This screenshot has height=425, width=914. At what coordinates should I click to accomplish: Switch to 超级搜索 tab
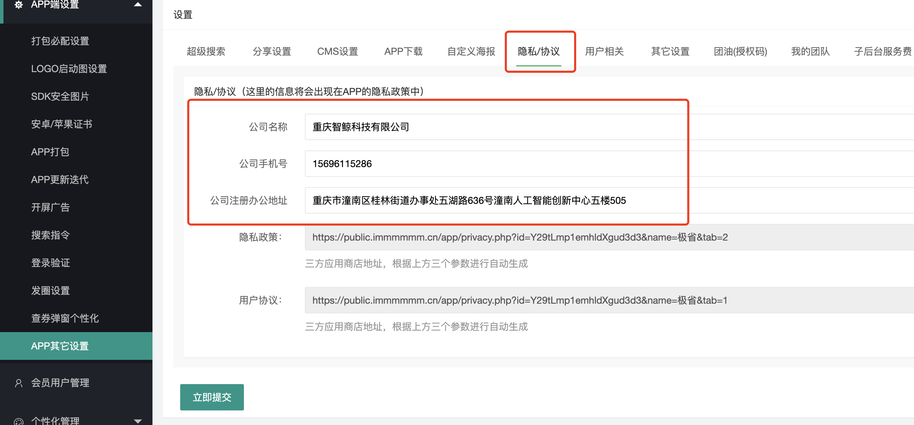[x=206, y=52]
